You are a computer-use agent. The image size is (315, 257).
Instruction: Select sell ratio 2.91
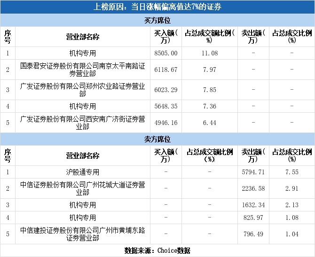pyautogui.click(x=292, y=188)
